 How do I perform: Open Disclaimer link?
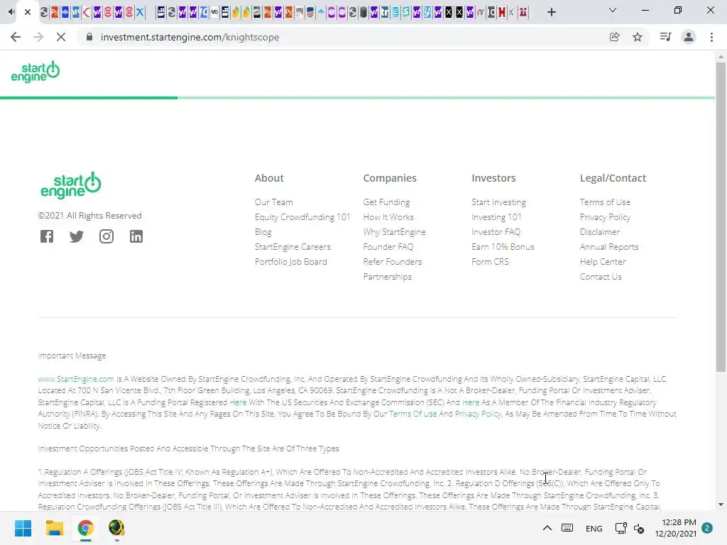coord(599,232)
